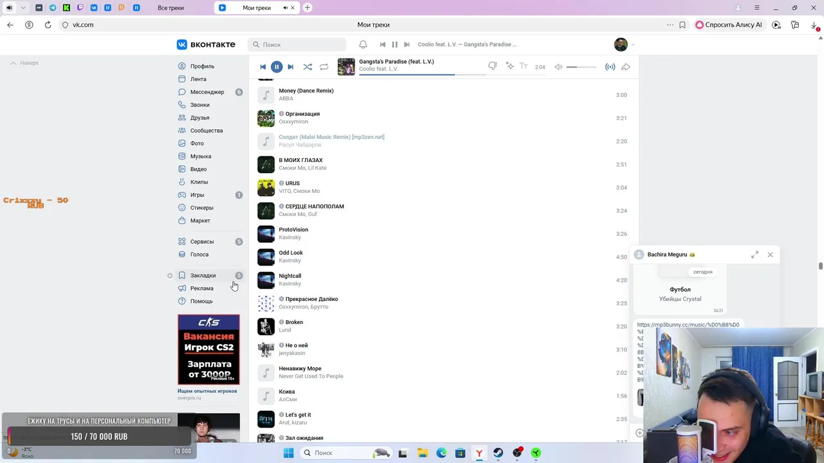Open Реклама in the left sidebar

(x=201, y=288)
